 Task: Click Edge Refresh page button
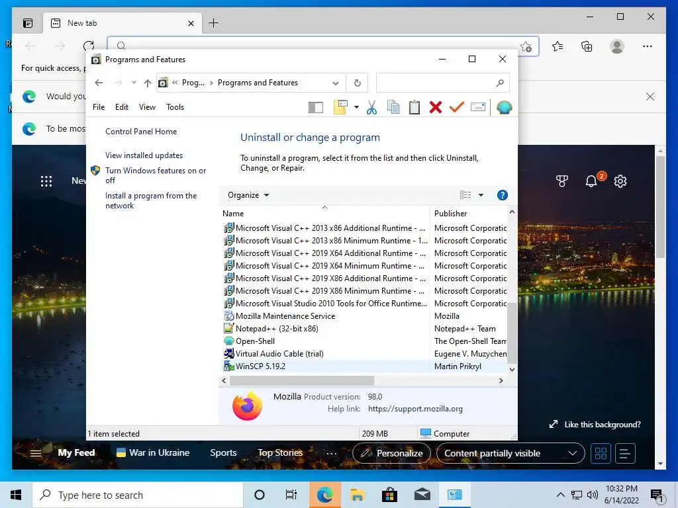pyautogui.click(x=89, y=46)
